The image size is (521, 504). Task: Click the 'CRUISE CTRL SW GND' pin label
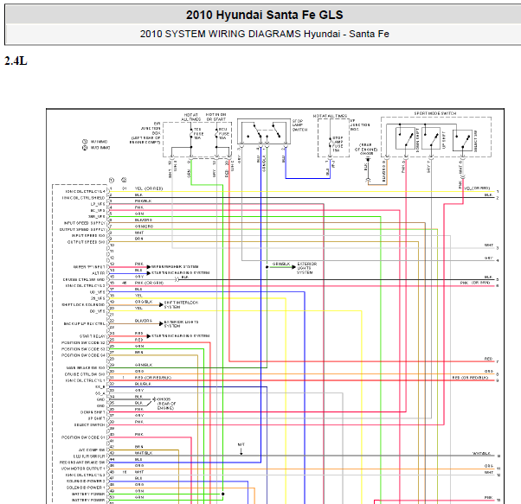(84, 280)
